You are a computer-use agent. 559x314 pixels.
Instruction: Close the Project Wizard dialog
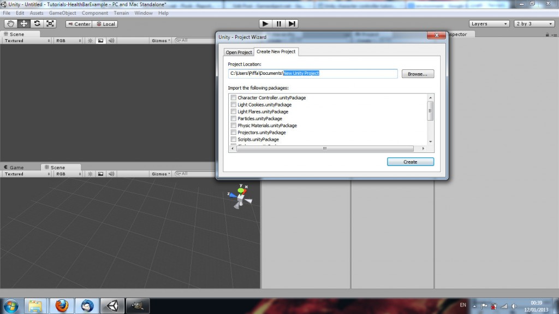point(436,35)
